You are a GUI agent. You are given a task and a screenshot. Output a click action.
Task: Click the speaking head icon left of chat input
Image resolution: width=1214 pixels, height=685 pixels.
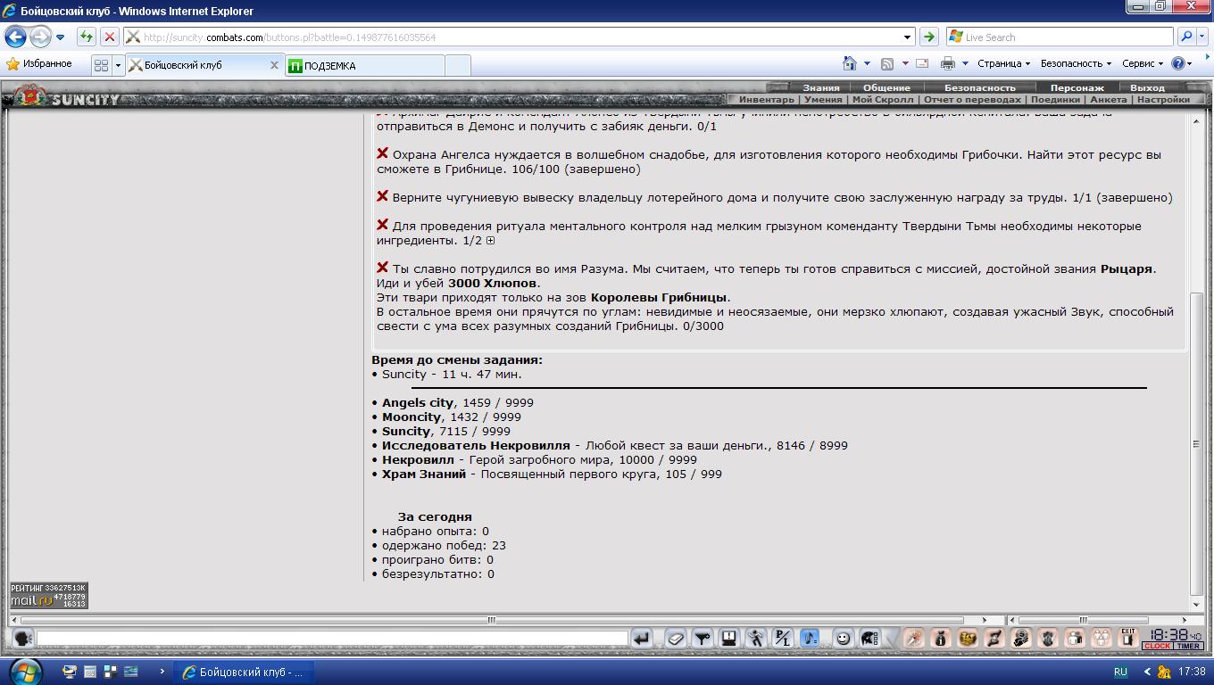tap(23, 638)
